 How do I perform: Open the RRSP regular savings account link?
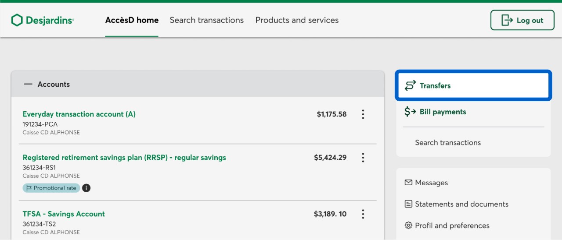pyautogui.click(x=124, y=158)
